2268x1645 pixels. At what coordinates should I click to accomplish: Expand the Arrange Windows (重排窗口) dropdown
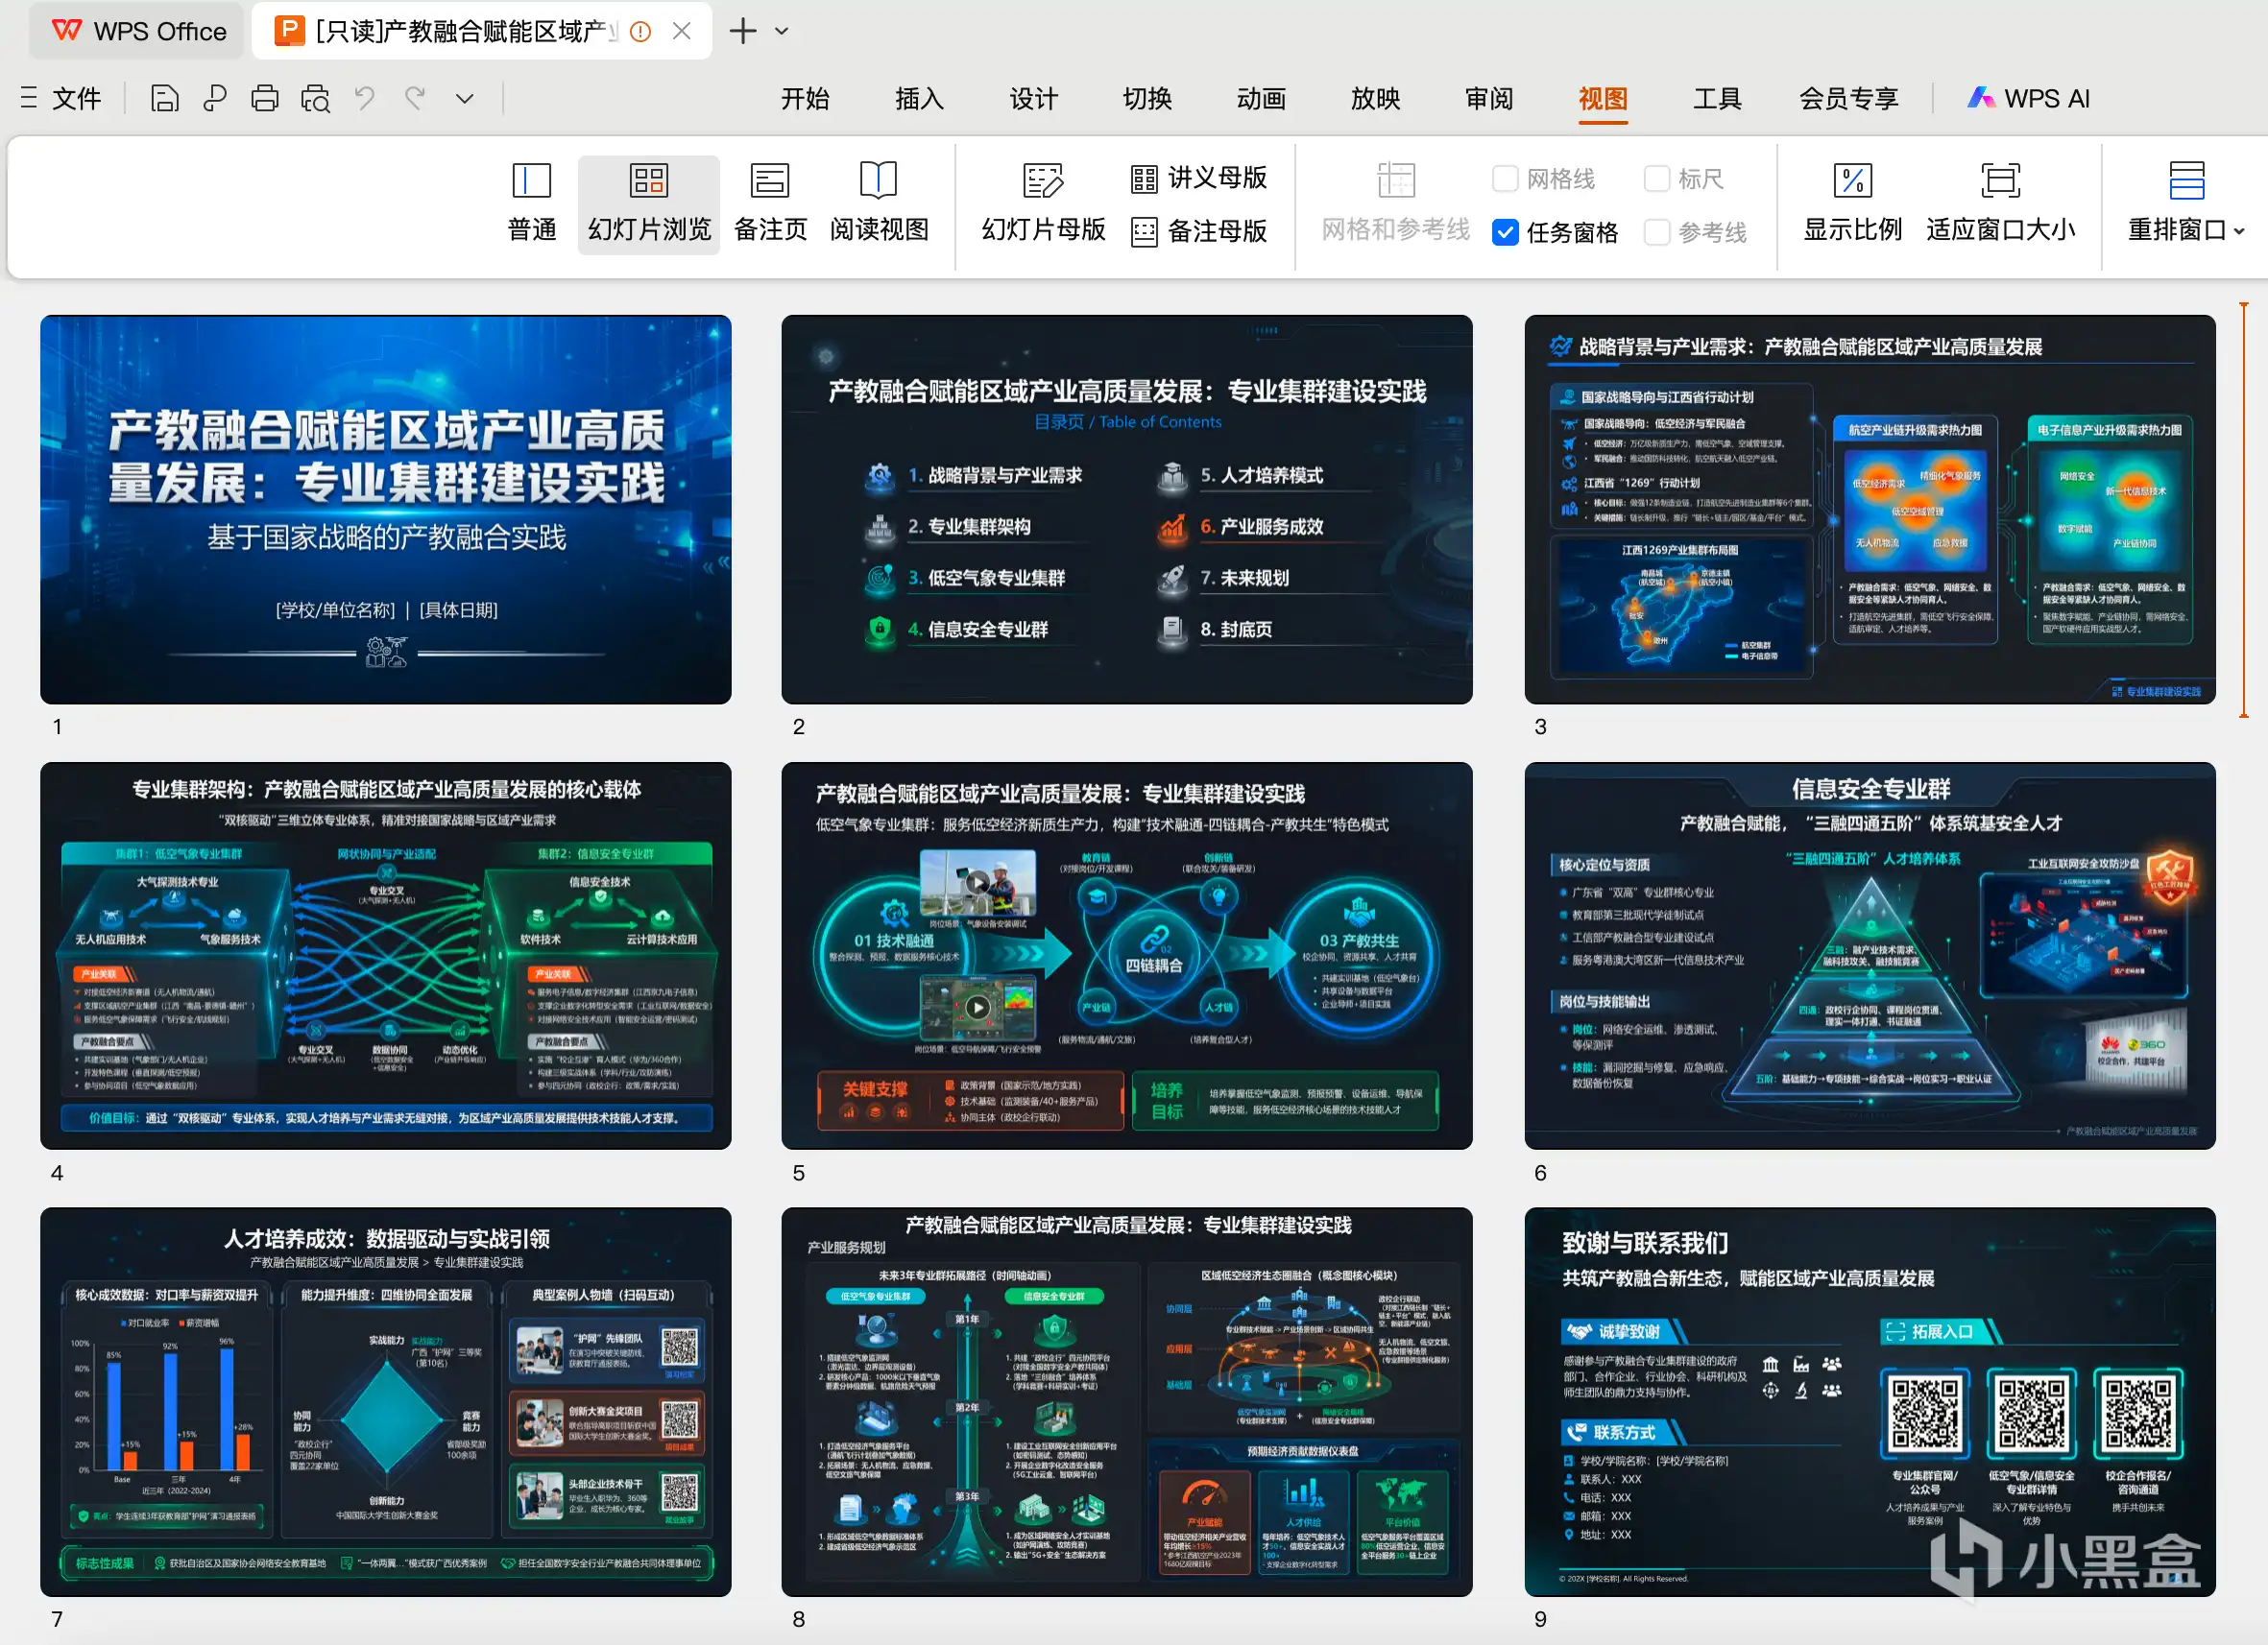click(2239, 231)
